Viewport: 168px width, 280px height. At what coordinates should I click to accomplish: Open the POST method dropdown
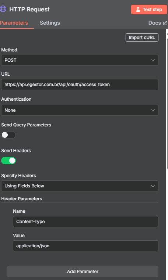pyautogui.click(x=80, y=60)
